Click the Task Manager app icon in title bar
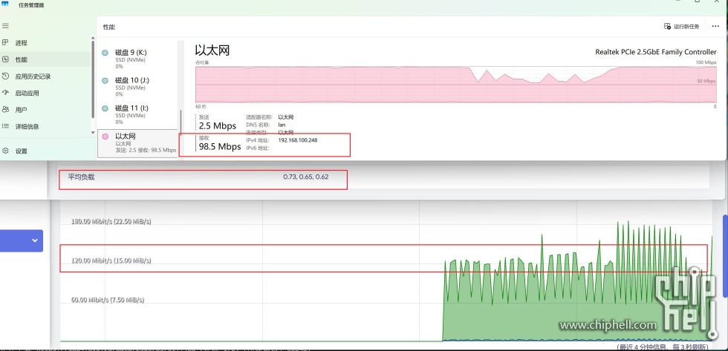Viewport: 728px width, 351px height. pyautogui.click(x=6, y=3)
